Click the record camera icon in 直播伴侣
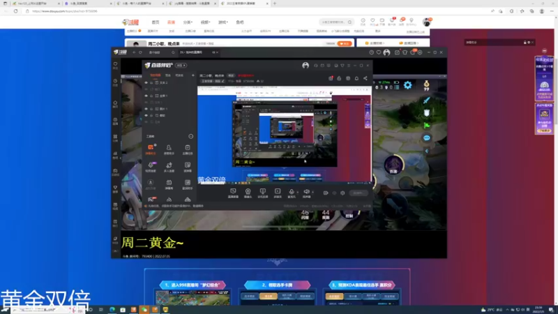This screenshot has height=314, width=558. [x=326, y=193]
